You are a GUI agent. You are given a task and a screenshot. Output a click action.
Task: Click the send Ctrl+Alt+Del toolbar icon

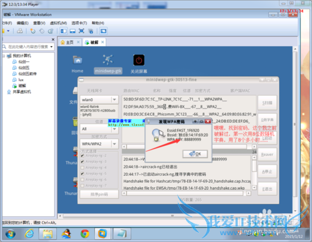point(20,31)
